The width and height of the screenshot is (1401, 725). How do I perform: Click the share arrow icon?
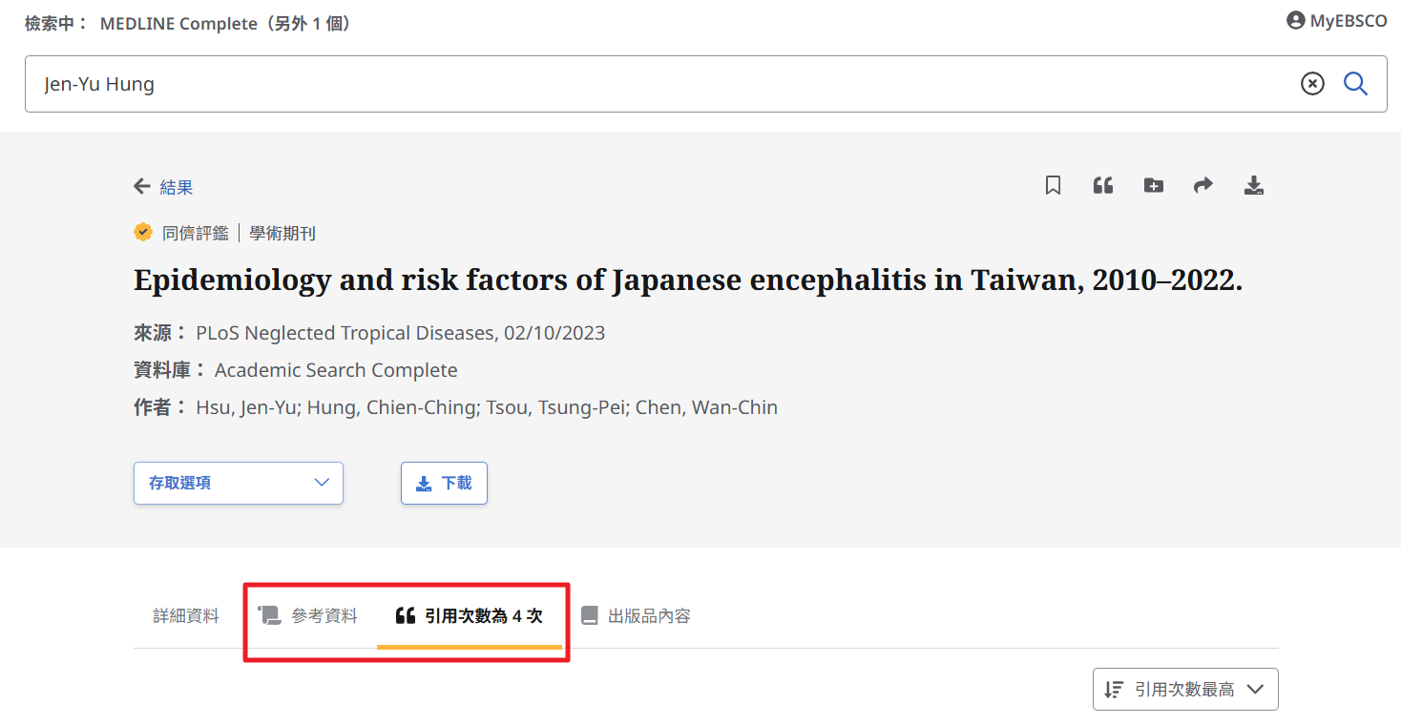(1203, 185)
